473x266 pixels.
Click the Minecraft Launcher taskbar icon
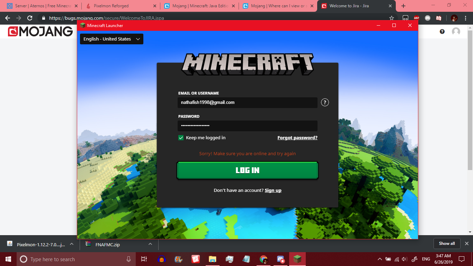[297, 259]
